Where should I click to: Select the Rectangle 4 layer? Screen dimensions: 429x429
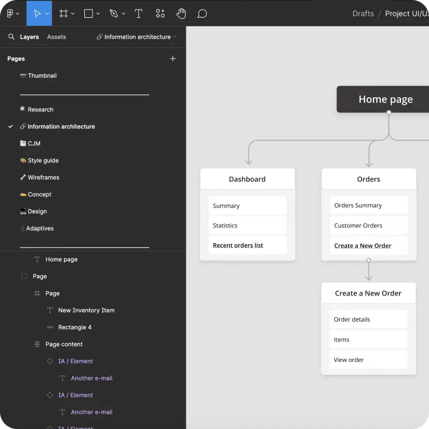75,327
